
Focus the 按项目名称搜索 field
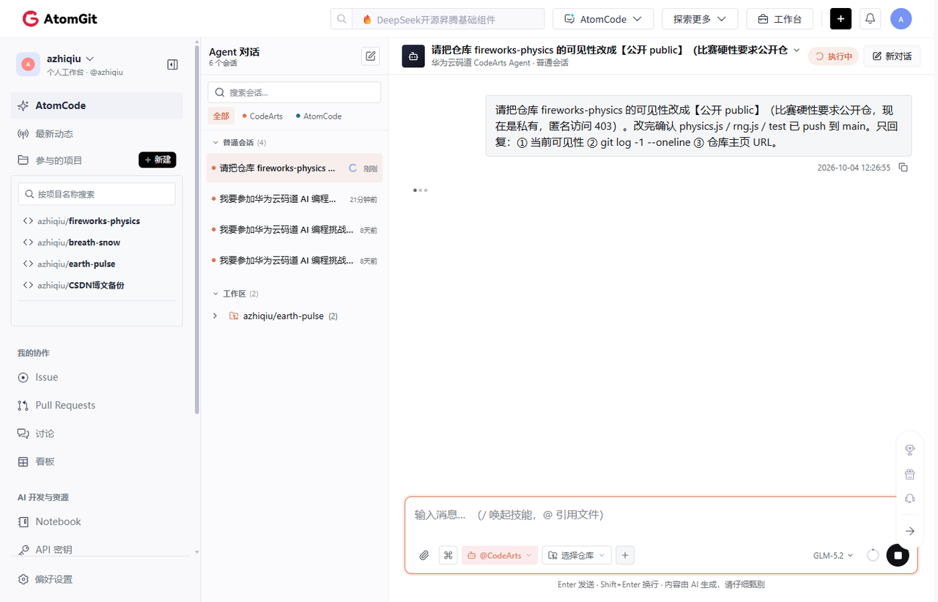(x=97, y=194)
